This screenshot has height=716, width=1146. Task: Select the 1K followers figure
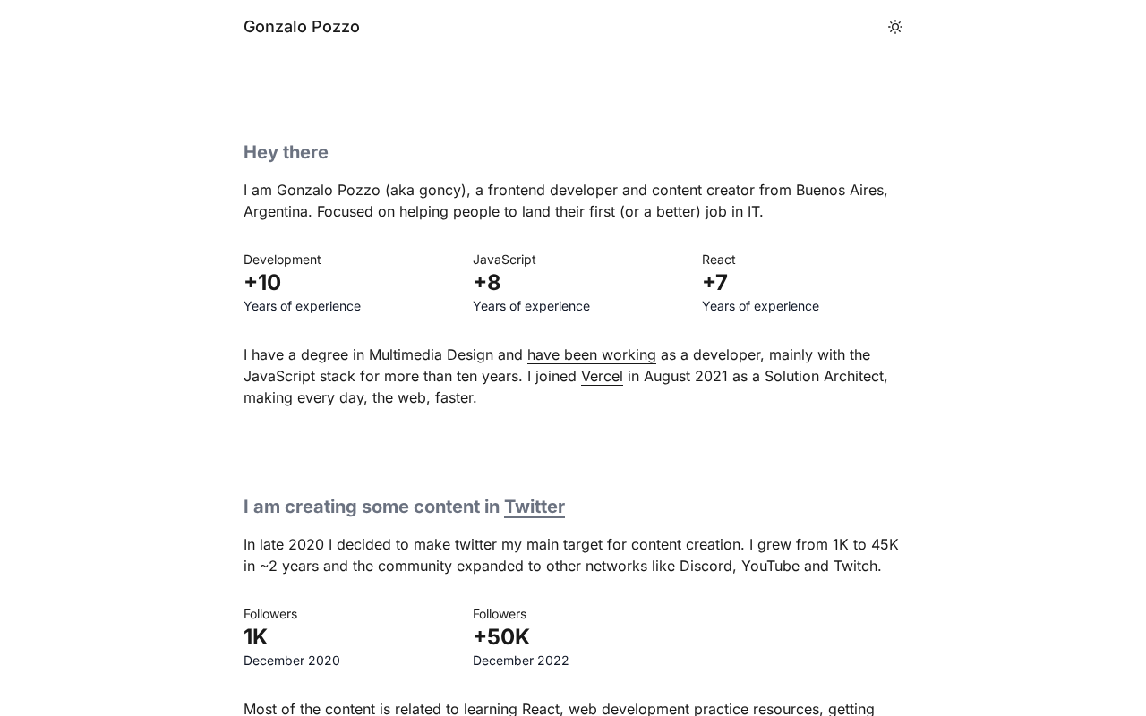pos(255,637)
